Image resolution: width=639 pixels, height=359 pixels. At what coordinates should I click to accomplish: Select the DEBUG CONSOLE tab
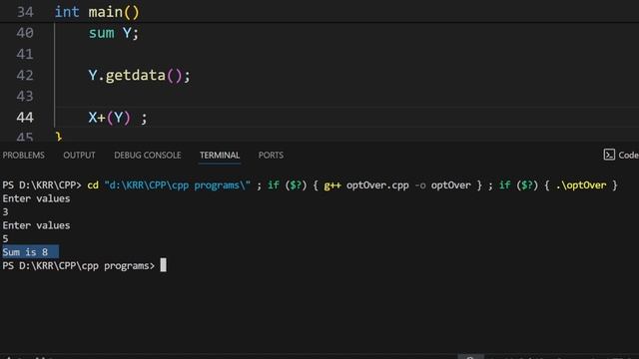pos(148,156)
